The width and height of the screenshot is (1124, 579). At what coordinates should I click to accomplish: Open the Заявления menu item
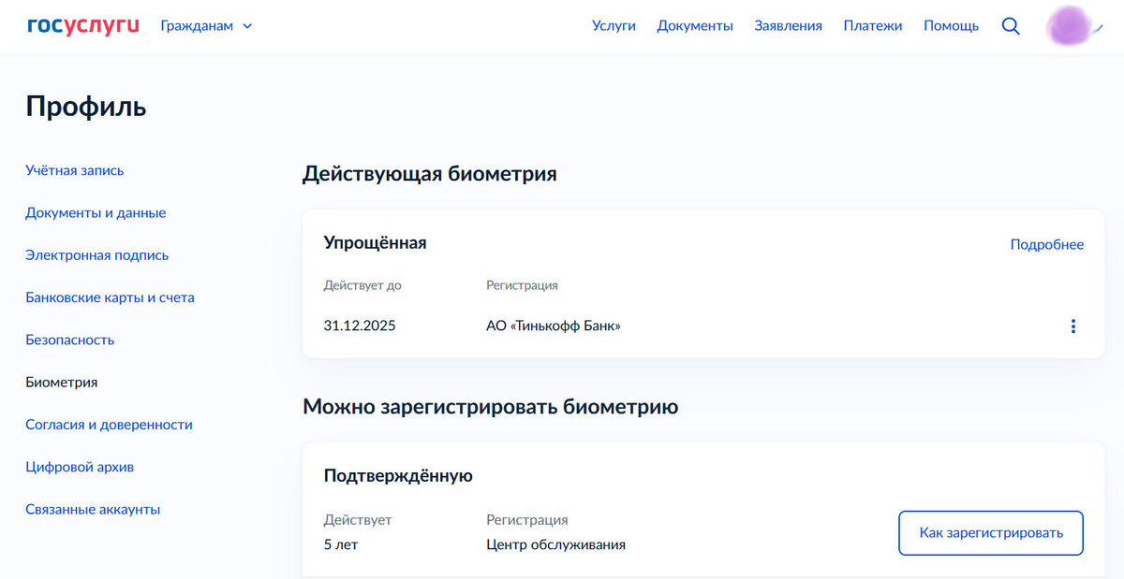click(788, 25)
